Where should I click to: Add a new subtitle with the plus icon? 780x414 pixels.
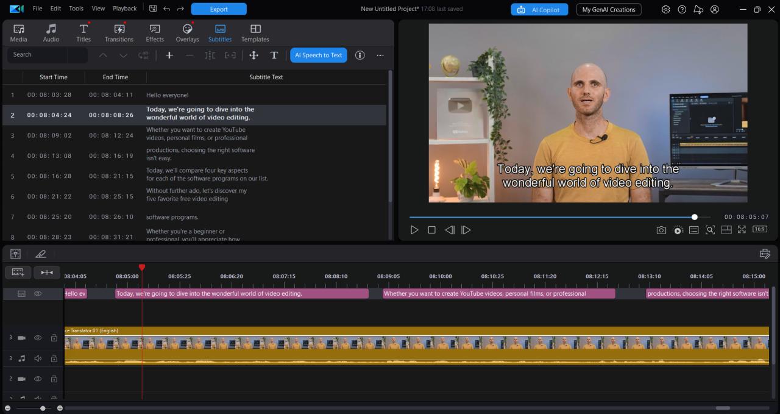tap(169, 55)
